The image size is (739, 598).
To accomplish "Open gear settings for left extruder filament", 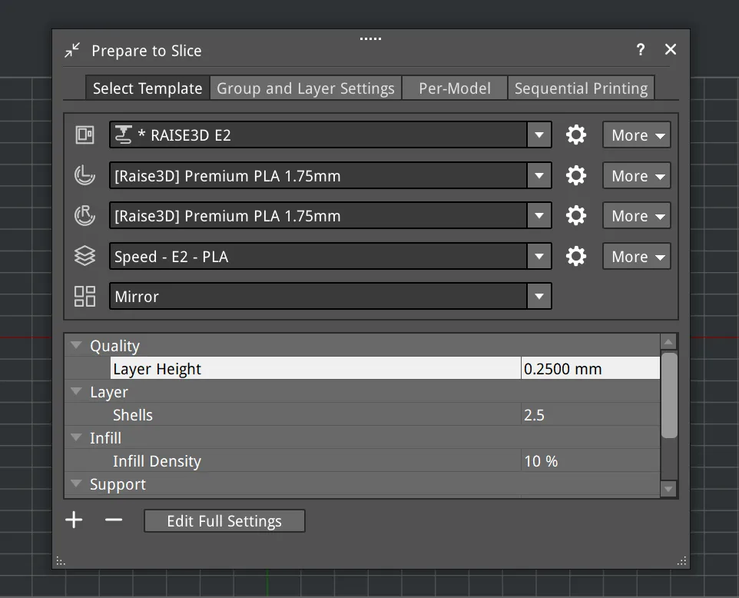I will pyautogui.click(x=575, y=175).
